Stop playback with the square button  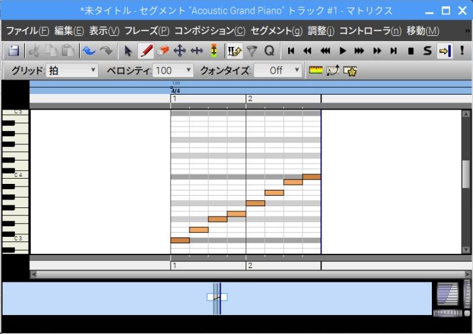tap(410, 51)
